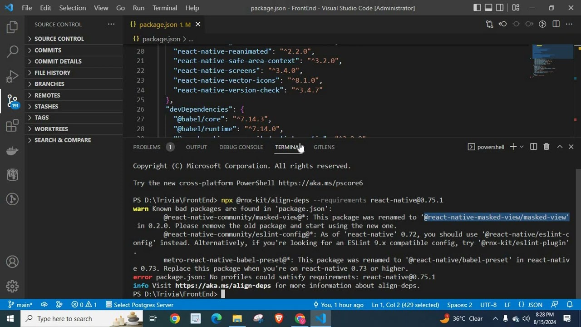Open the GitLens view in activity bar

(12, 199)
